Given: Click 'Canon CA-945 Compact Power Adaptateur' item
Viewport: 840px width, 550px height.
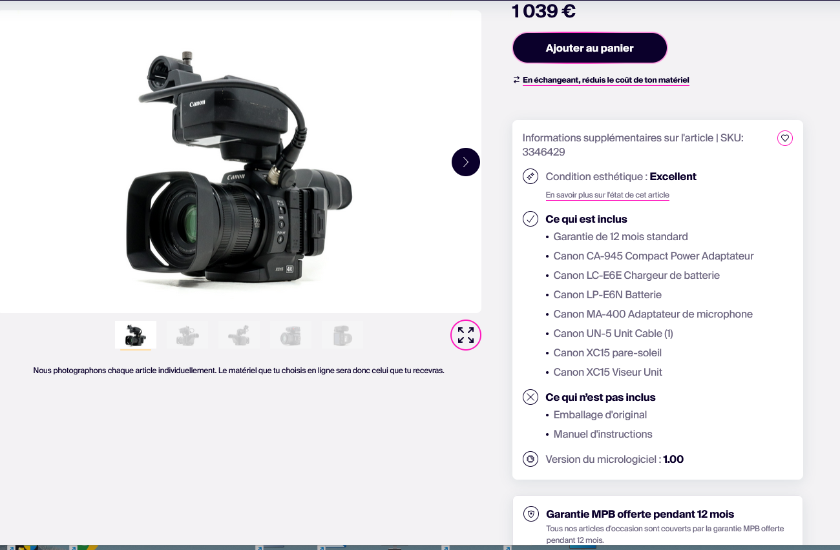Looking at the screenshot, I should click(653, 256).
